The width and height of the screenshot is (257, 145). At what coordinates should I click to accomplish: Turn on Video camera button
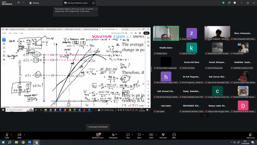19,136
